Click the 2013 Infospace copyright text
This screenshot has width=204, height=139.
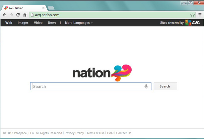coord(33,133)
